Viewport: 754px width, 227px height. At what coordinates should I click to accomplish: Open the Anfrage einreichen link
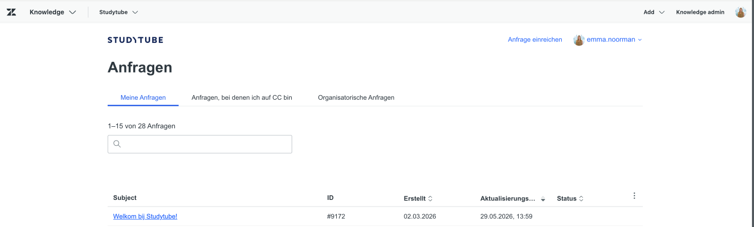tap(535, 39)
